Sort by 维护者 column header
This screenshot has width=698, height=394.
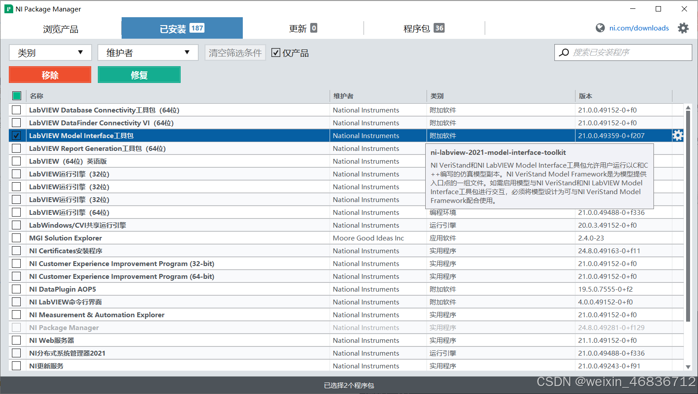tap(378, 96)
